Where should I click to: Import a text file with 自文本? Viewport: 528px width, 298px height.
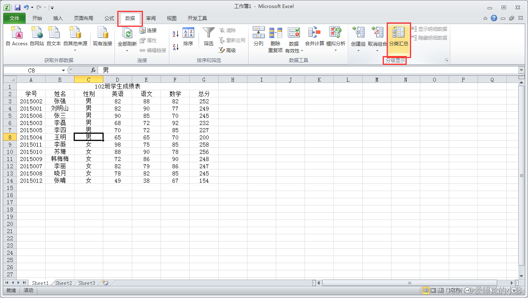click(54, 36)
